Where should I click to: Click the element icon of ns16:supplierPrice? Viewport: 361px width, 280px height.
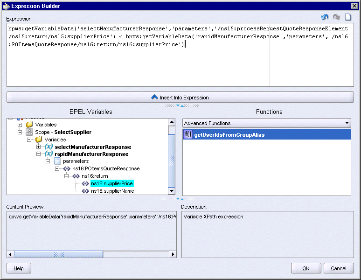[x=85, y=183]
